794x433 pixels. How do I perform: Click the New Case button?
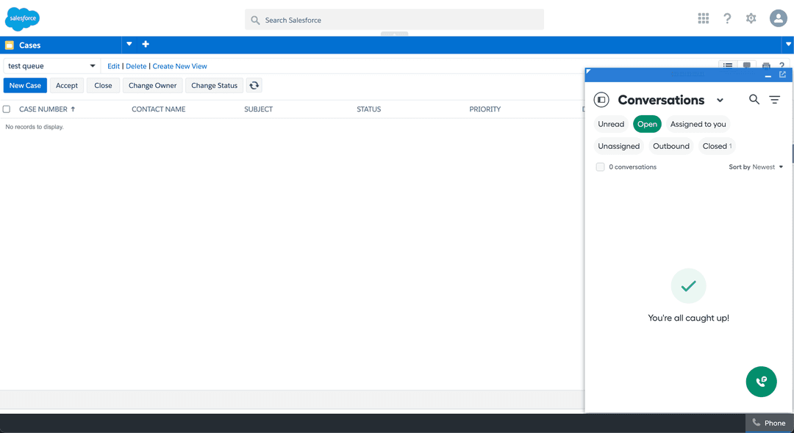click(x=25, y=85)
